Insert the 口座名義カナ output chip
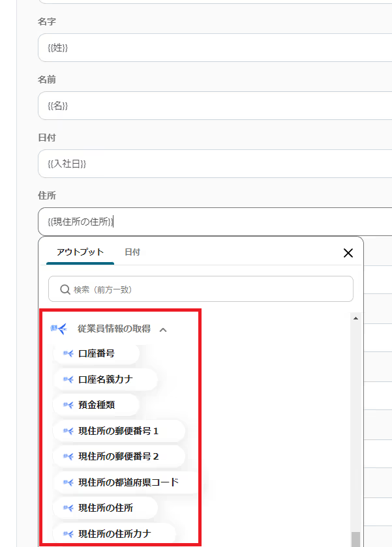This screenshot has width=392, height=547. [x=105, y=379]
